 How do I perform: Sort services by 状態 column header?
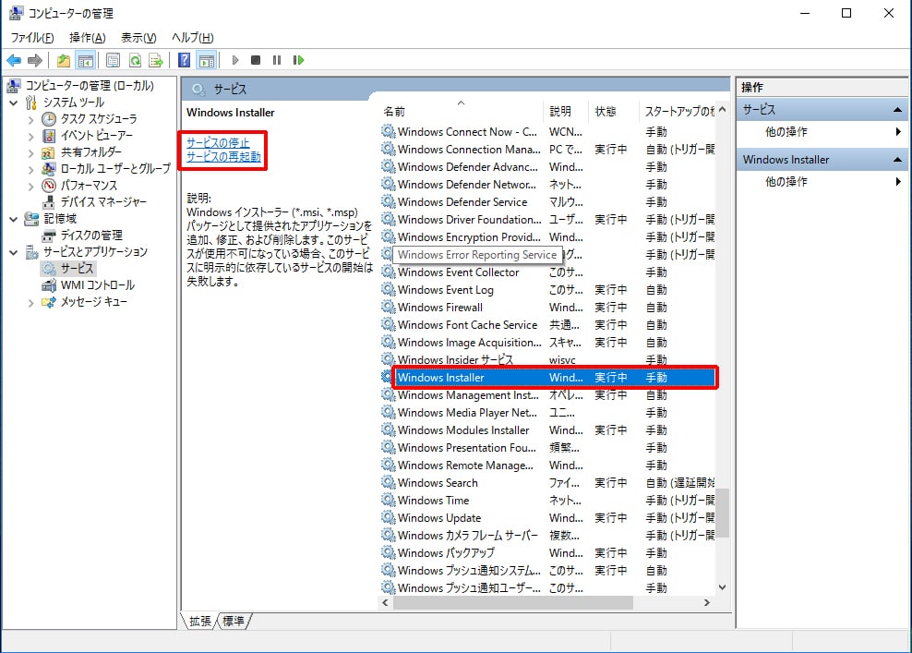click(x=614, y=111)
